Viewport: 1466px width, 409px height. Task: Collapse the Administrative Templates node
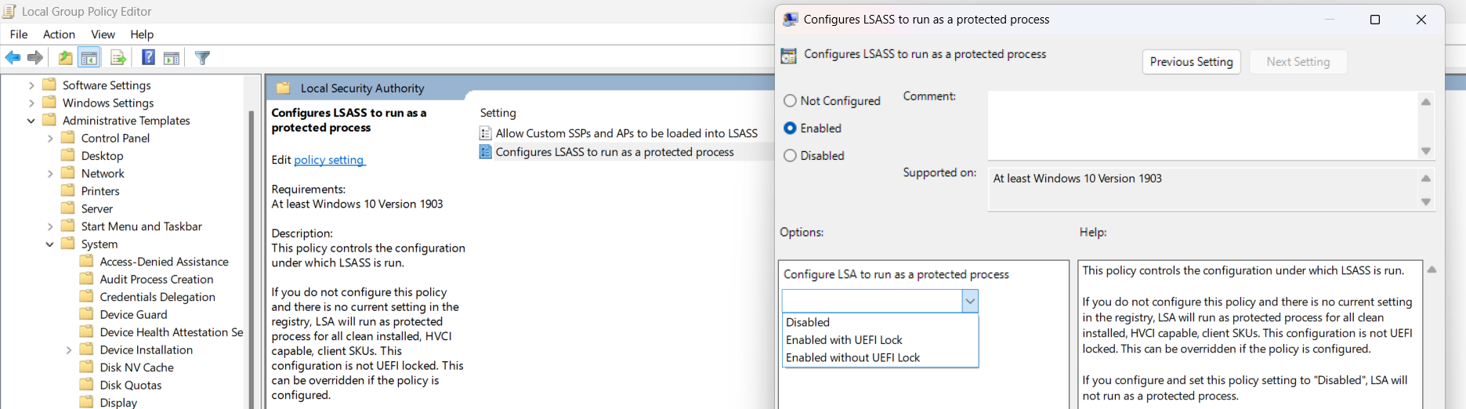click(x=31, y=121)
